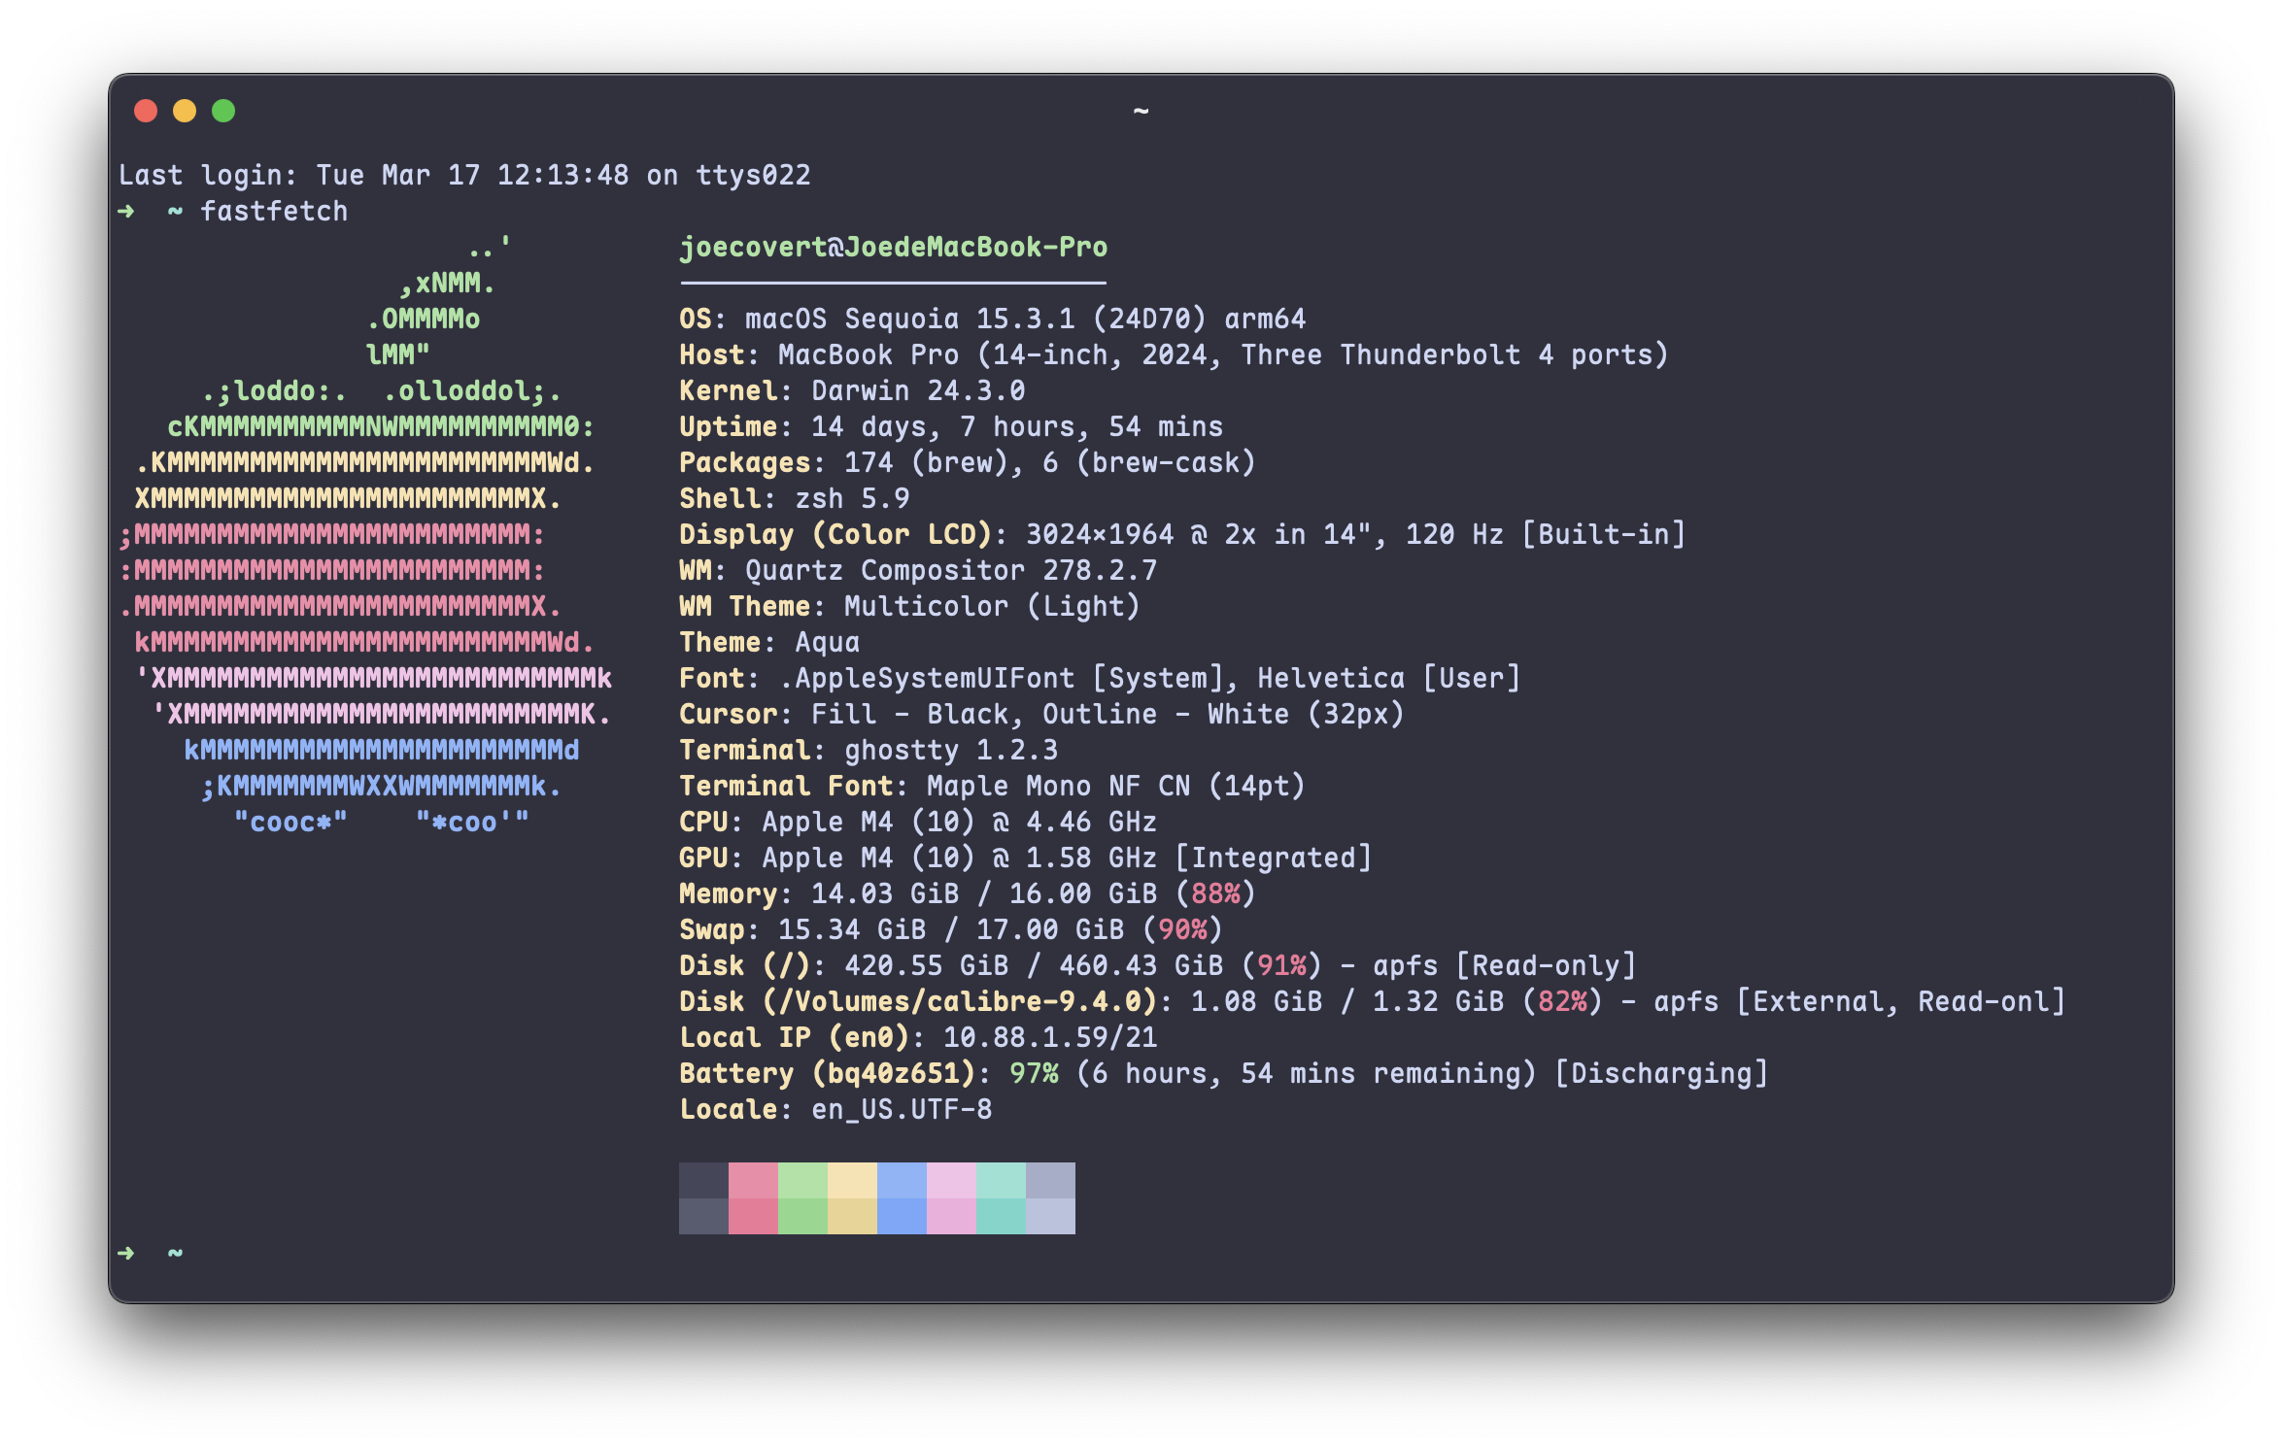Viewport: 2283px width, 1447px height.
Task: Click the Memory 88% usage value
Action: click(x=1215, y=893)
